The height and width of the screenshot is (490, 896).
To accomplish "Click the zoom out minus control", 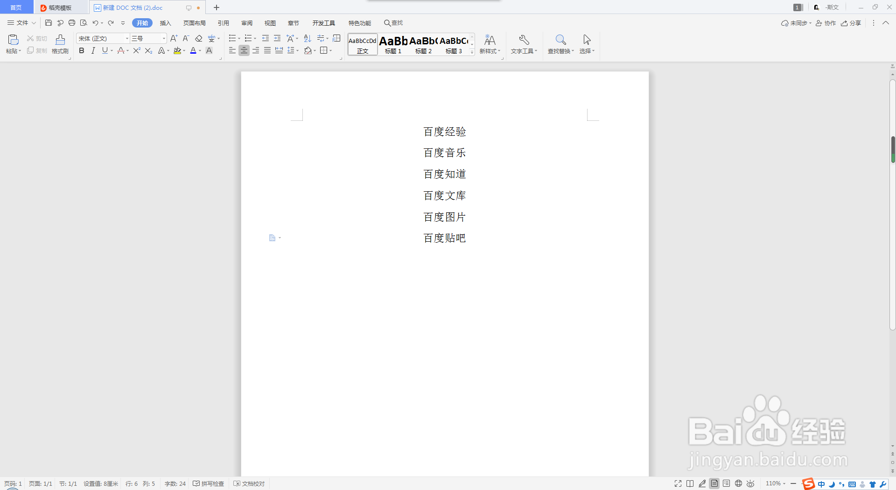I will pos(793,483).
